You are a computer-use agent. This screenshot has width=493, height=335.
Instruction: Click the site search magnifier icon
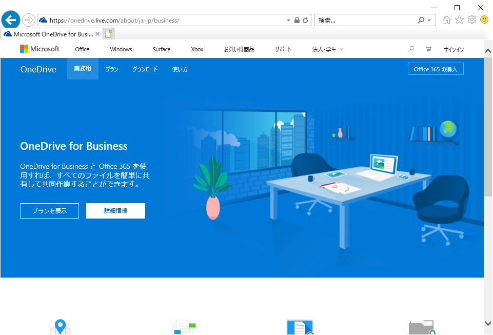click(x=411, y=49)
